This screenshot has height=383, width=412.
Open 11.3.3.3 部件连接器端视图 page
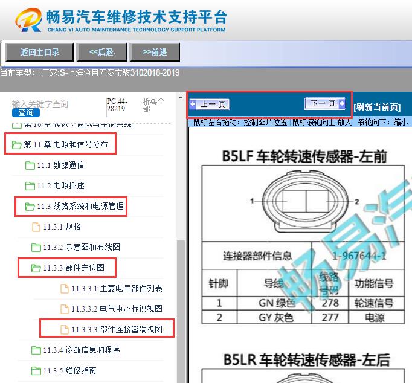pyautogui.click(x=117, y=329)
